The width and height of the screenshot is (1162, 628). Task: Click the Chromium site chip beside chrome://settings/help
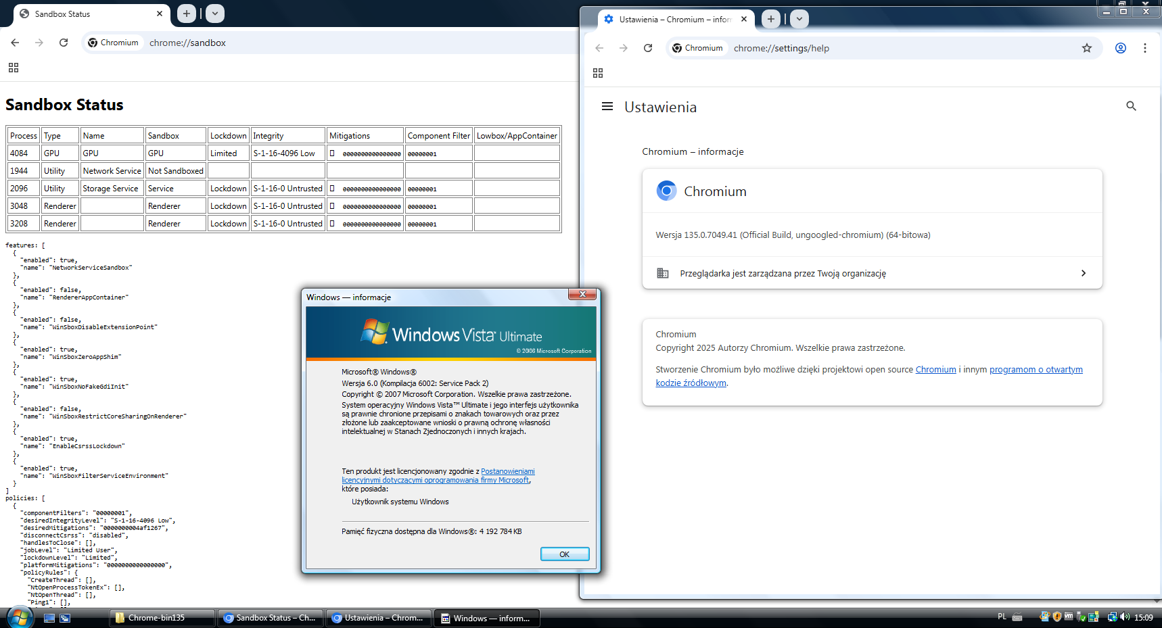(x=698, y=48)
